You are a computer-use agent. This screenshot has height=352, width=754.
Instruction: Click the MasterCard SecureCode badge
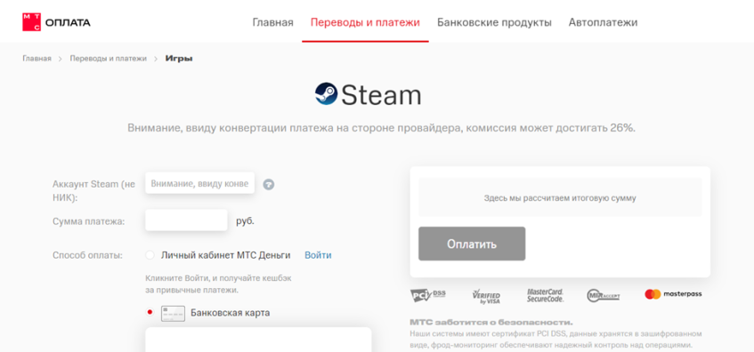(546, 295)
